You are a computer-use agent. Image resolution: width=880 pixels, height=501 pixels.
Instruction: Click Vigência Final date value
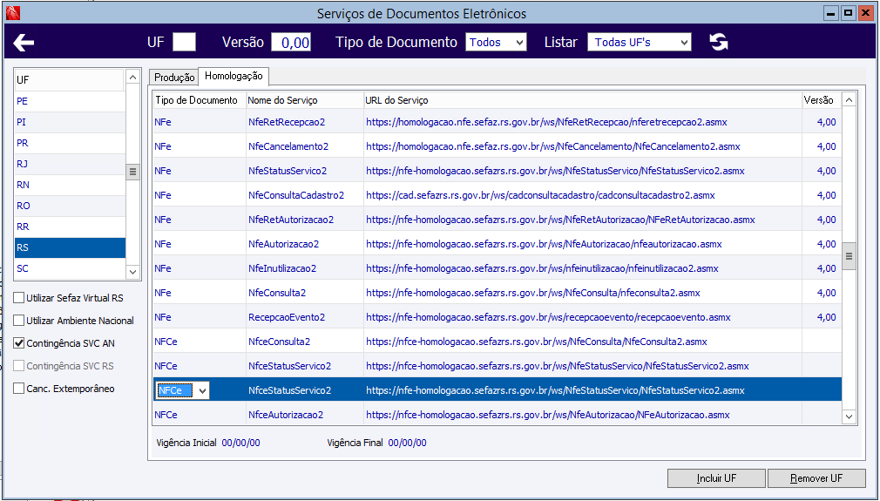pyautogui.click(x=407, y=443)
